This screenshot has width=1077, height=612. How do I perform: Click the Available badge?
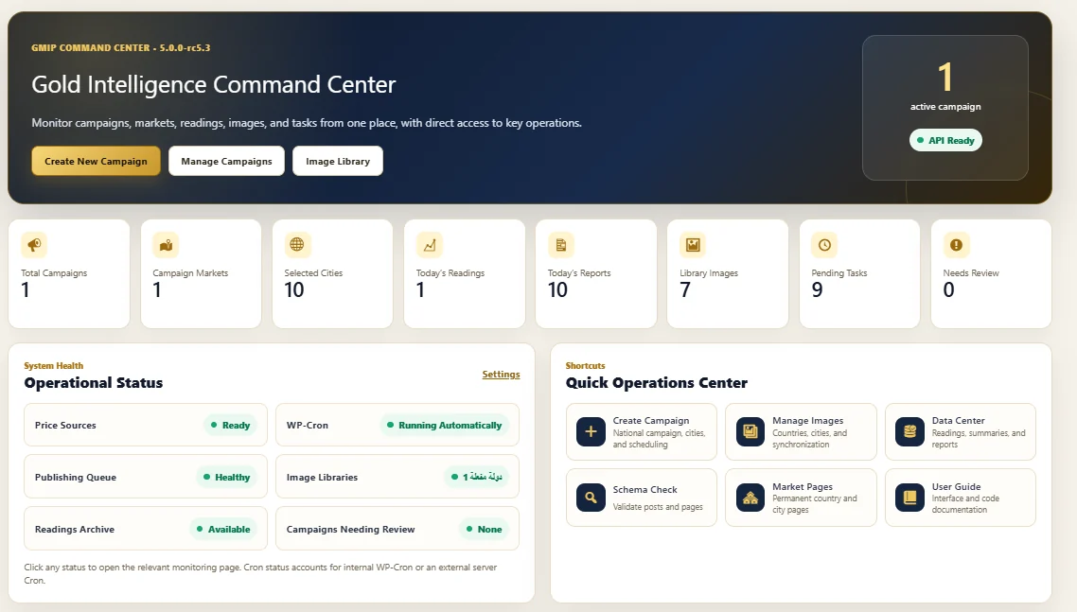pyautogui.click(x=223, y=529)
